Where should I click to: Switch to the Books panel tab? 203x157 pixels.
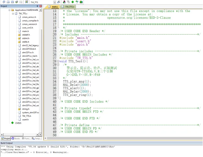pyautogui.click(x=16, y=138)
